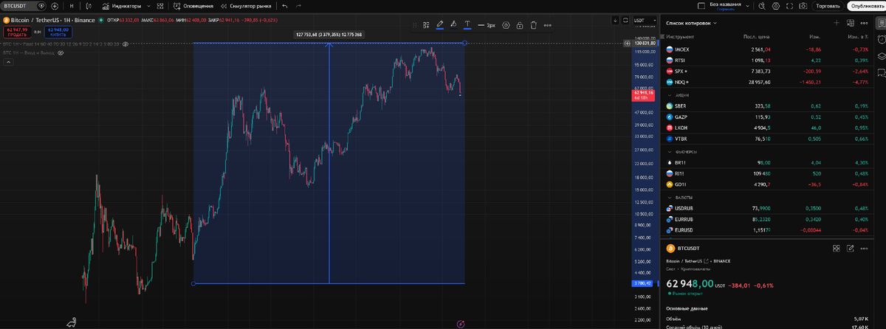Viewport: 886px width, 329px height.
Task: Change the background fill color with the bucket icon
Action: 453,24
